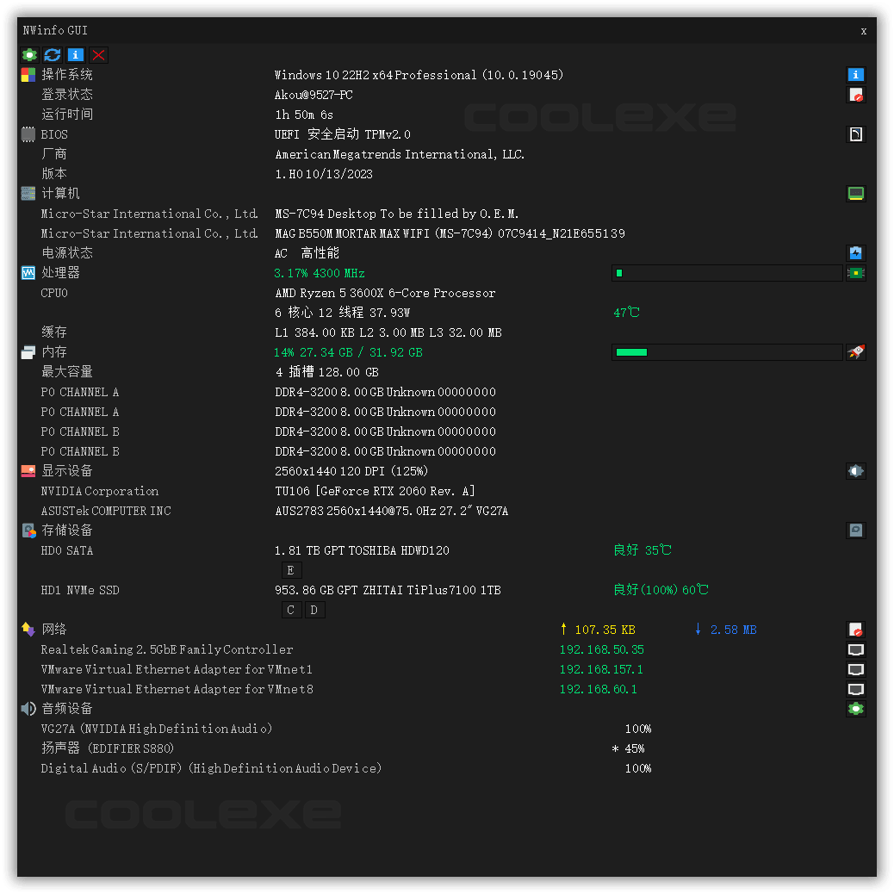Click the C drive button under HD1 NVMe
The height and width of the screenshot is (894, 894).
click(291, 609)
